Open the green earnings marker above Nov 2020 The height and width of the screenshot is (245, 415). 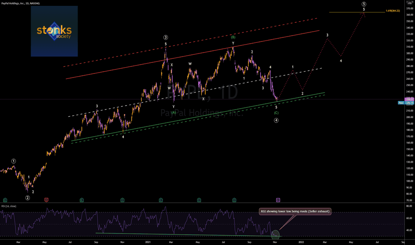pyautogui.click(x=122, y=200)
